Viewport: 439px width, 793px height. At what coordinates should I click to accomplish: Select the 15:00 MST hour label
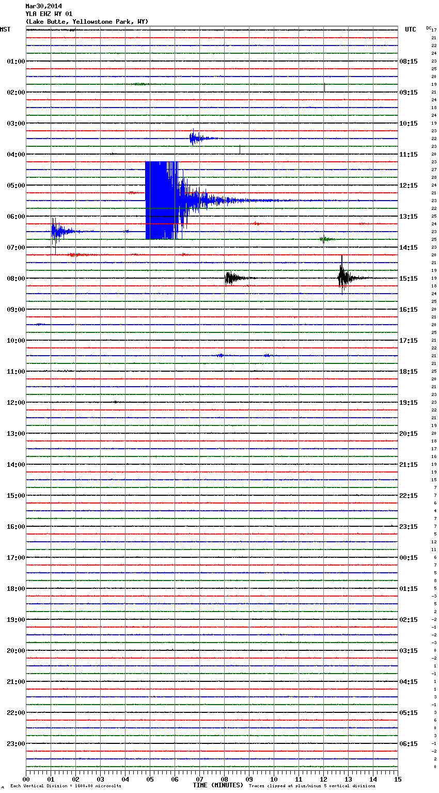pyautogui.click(x=16, y=496)
